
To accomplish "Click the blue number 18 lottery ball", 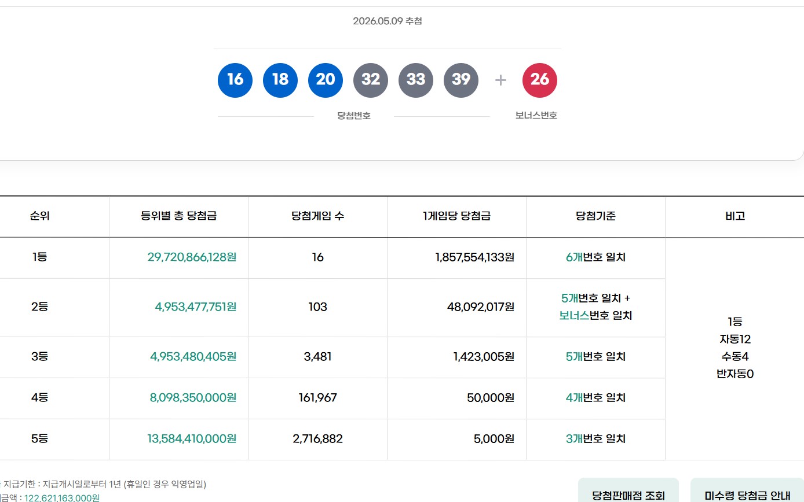I will (280, 80).
